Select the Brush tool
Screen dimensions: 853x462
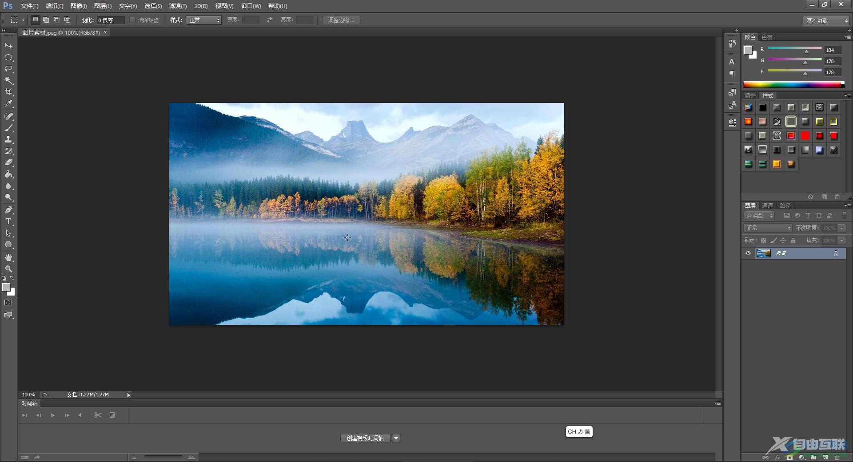(x=8, y=128)
